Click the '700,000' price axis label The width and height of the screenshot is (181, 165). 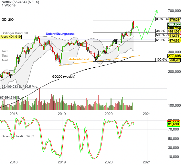coord(174,11)
